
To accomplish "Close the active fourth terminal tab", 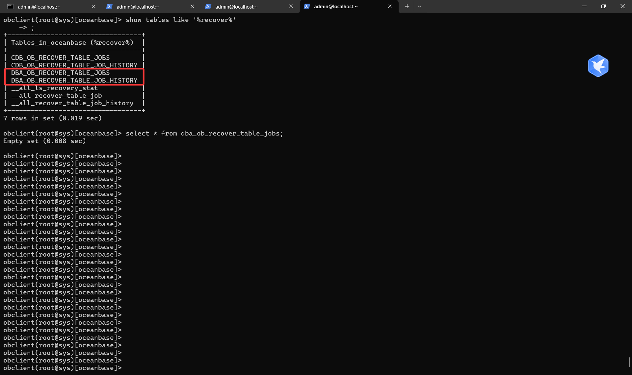I will (x=390, y=6).
